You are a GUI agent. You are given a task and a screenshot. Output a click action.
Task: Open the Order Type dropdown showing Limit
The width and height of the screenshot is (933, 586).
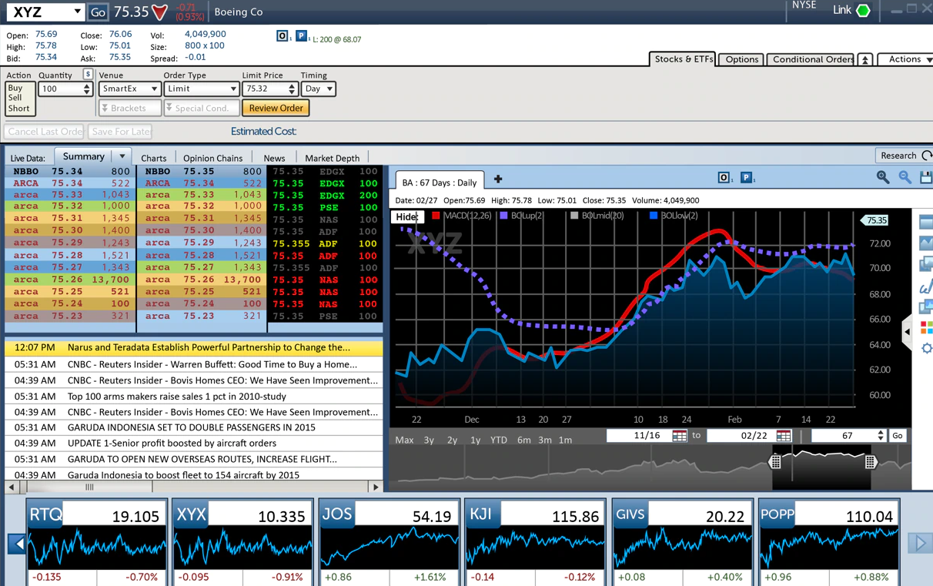point(201,89)
